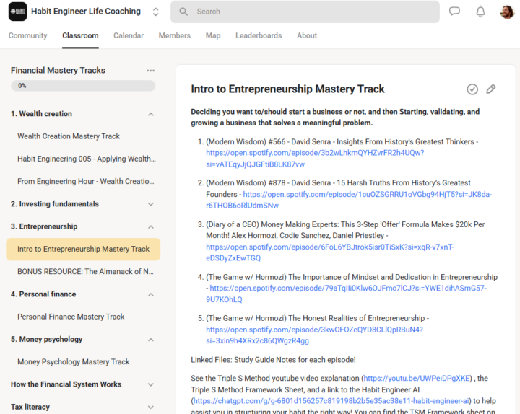Click the user profile avatar
The width and height of the screenshot is (520, 414).
(x=507, y=12)
